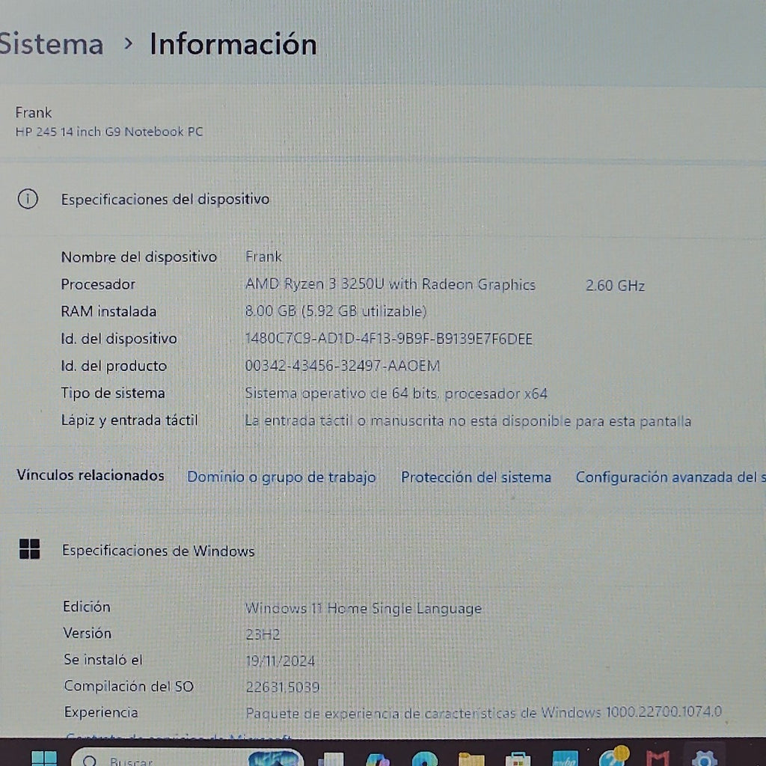Launch Copilot from the taskbar
Screen dimensions: 766x766
coord(378,760)
